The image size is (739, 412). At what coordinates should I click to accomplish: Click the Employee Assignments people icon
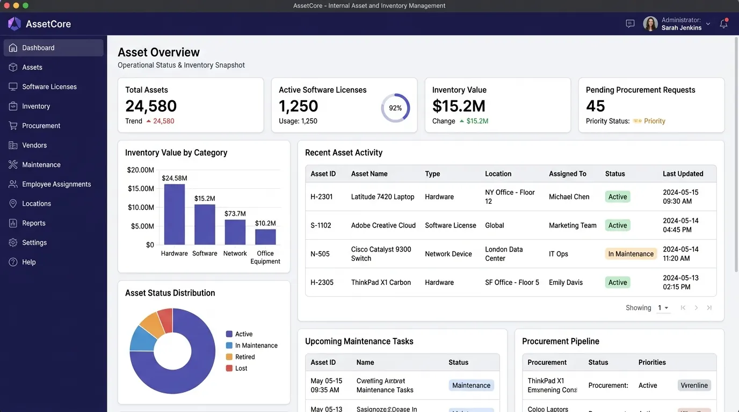tap(13, 184)
